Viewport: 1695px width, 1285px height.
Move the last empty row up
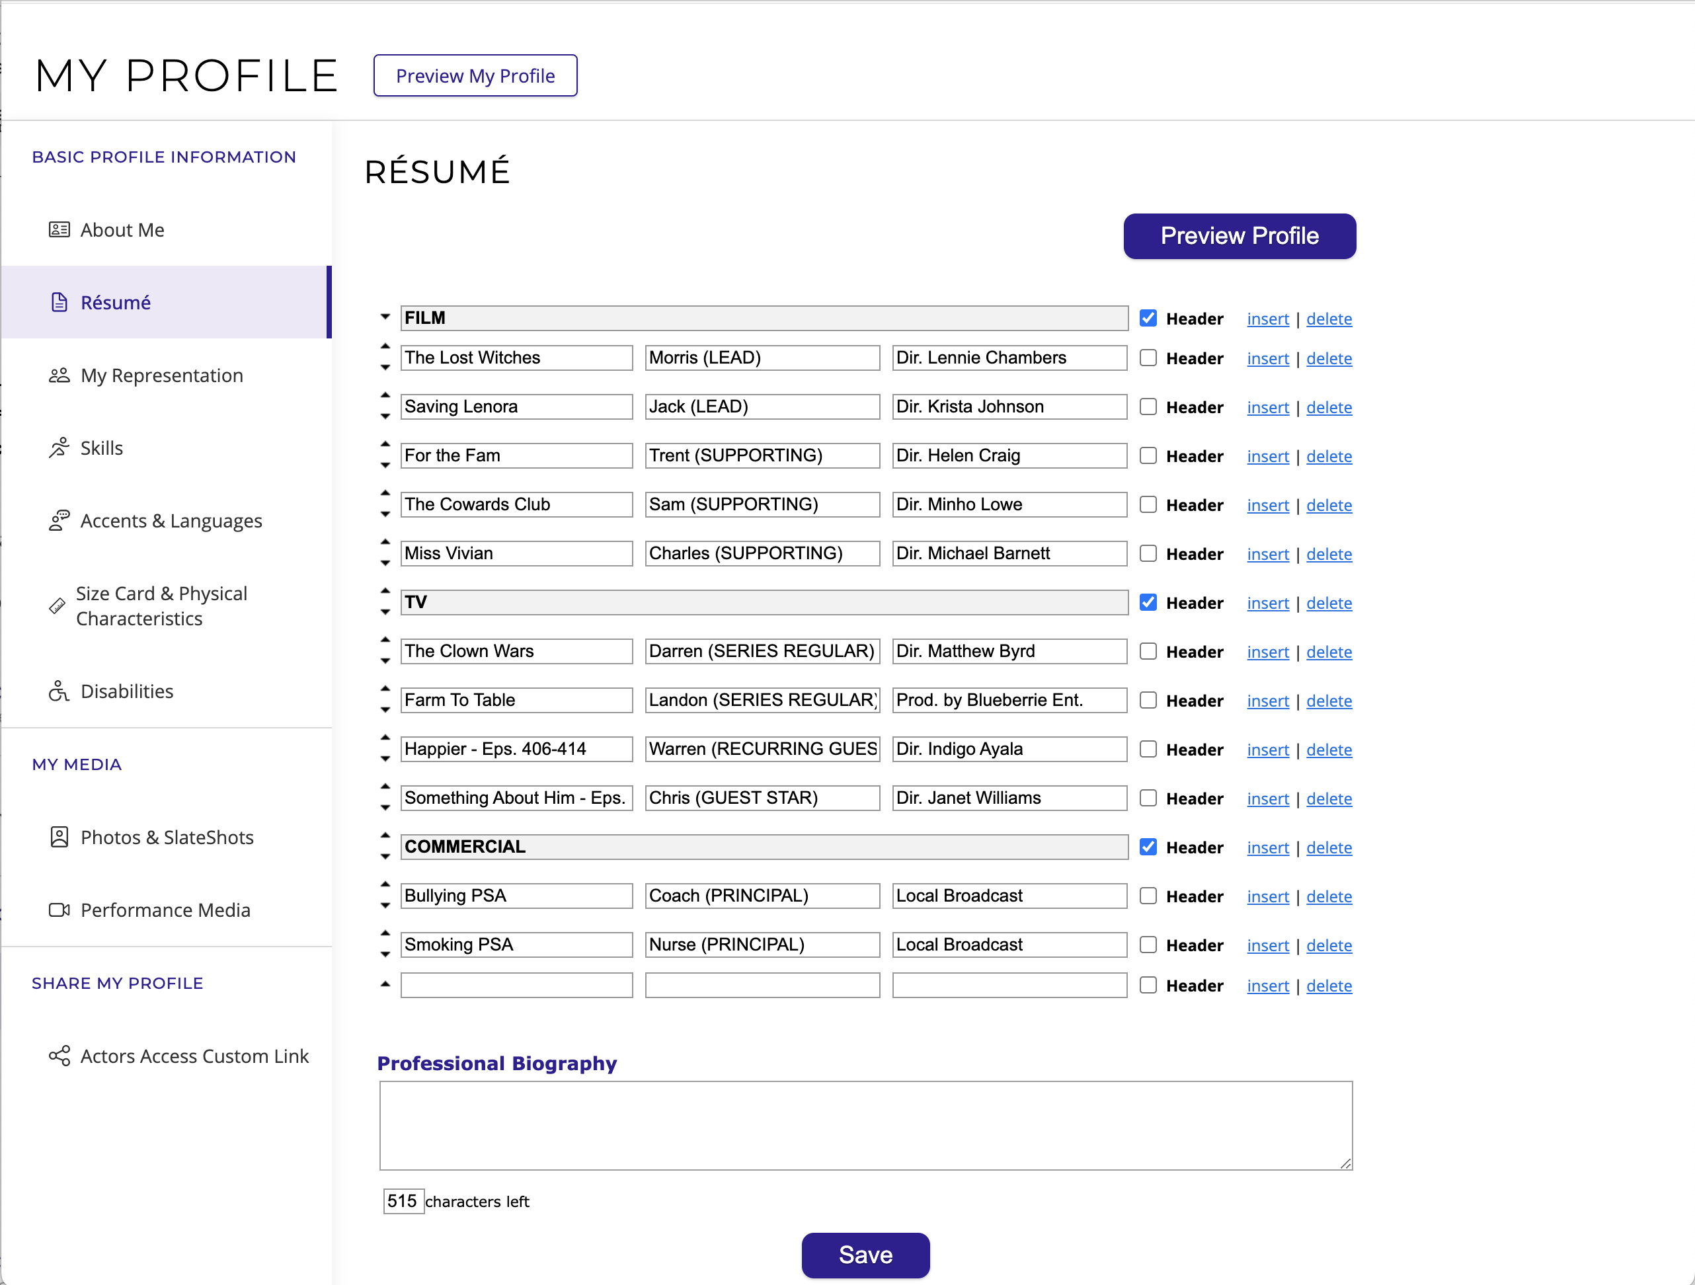click(x=385, y=985)
